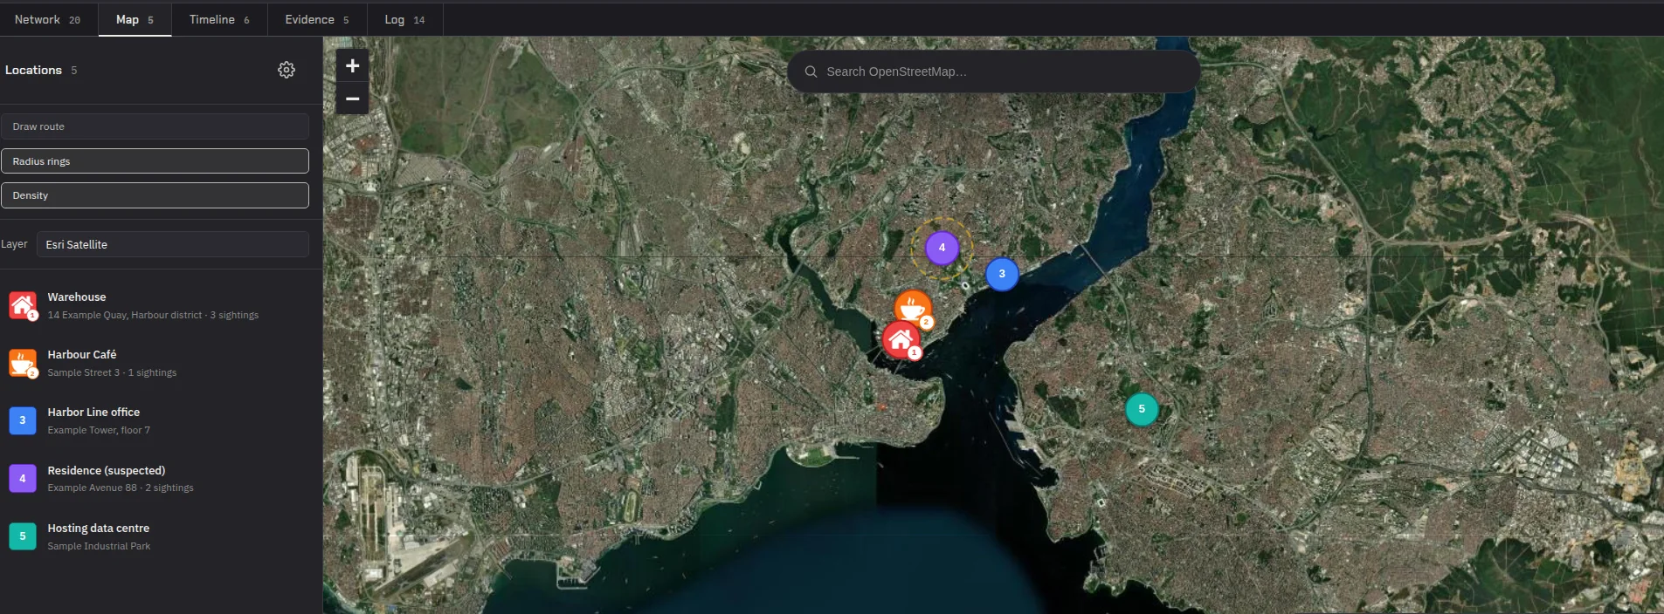
Task: Focus the Search OpenStreetMap field
Action: click(993, 72)
